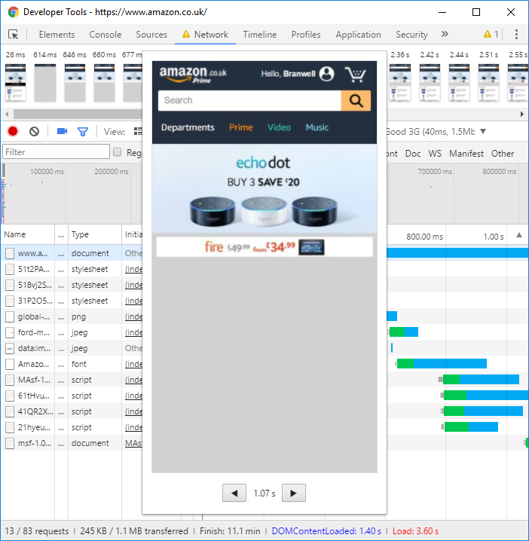Tick the Regex checkbox

pos(118,152)
